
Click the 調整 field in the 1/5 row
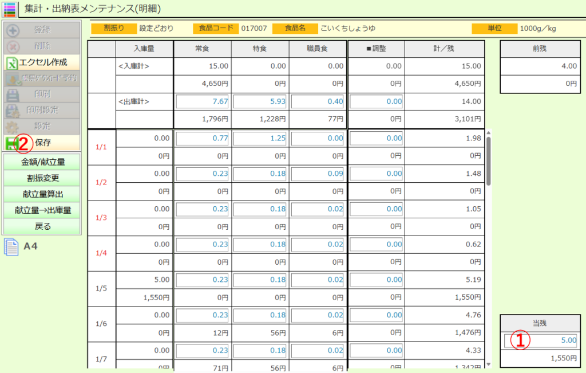pos(376,280)
